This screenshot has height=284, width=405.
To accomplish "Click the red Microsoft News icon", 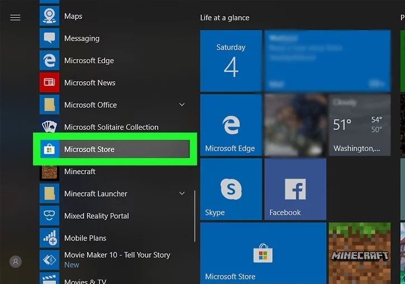I will pos(49,83).
